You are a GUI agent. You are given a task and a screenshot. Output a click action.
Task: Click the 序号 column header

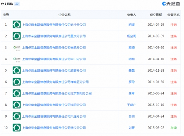pyautogui.click(x=6, y=15)
